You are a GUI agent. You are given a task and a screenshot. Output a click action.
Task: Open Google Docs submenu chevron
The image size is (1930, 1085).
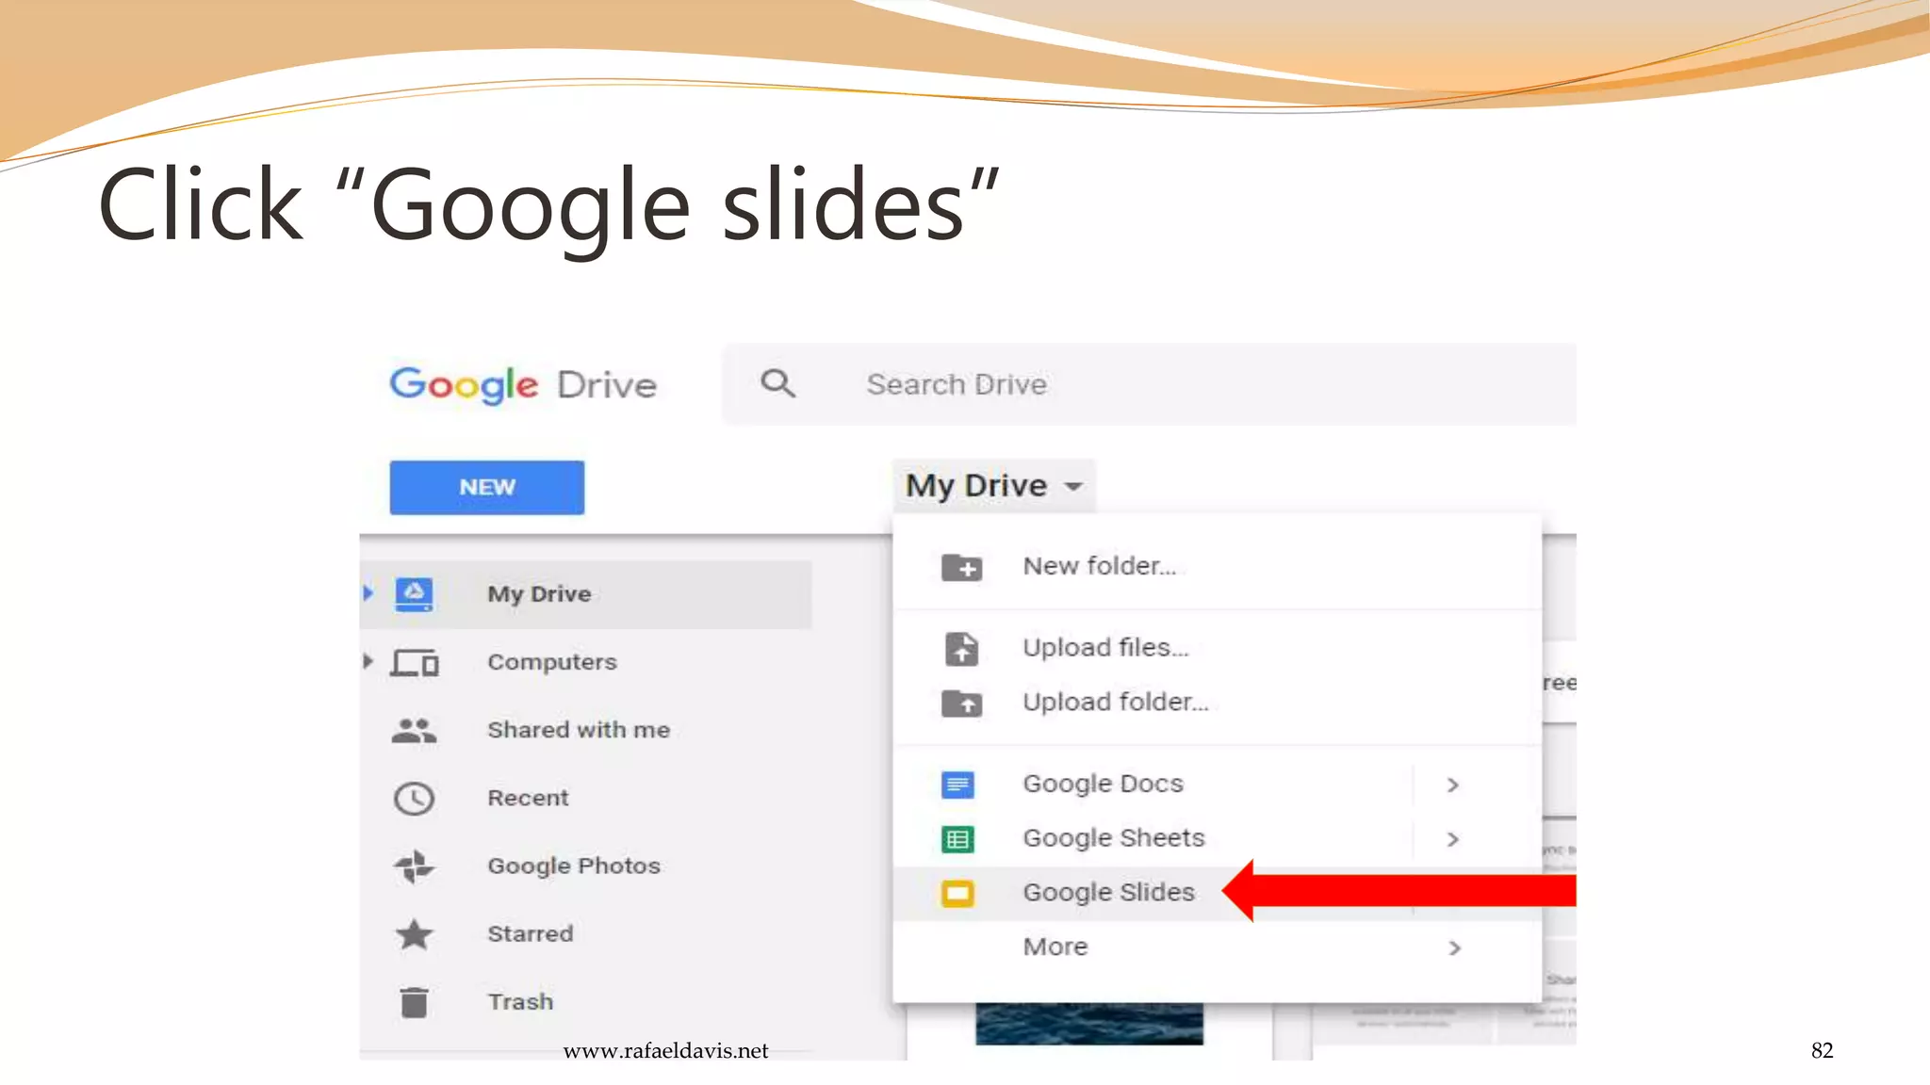(x=1453, y=785)
